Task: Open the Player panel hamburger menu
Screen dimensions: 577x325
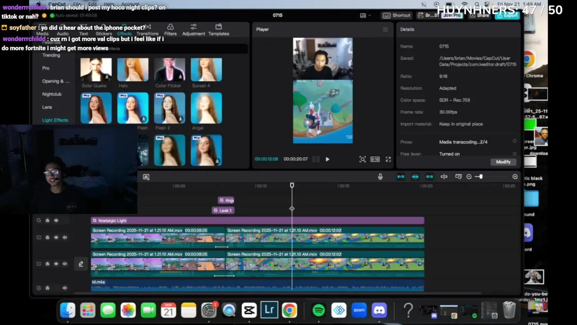Action: [x=385, y=29]
